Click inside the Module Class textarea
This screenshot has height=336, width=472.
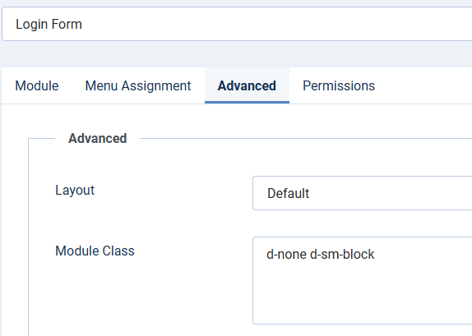(x=362, y=281)
